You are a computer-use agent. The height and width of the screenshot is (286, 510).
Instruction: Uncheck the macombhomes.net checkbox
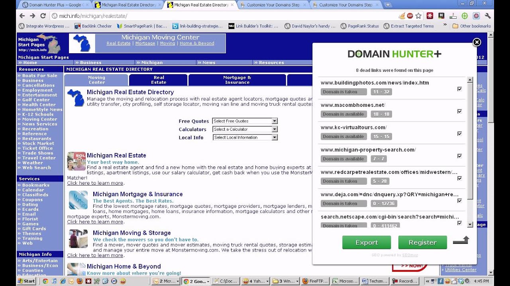coord(459,111)
